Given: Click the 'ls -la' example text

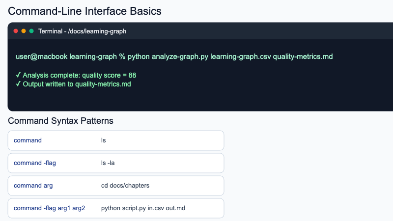Looking at the screenshot, I should tap(108, 163).
